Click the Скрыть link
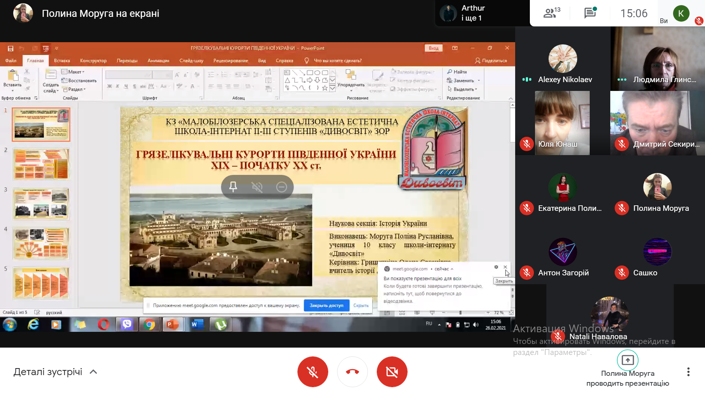The image size is (705, 396). click(361, 305)
